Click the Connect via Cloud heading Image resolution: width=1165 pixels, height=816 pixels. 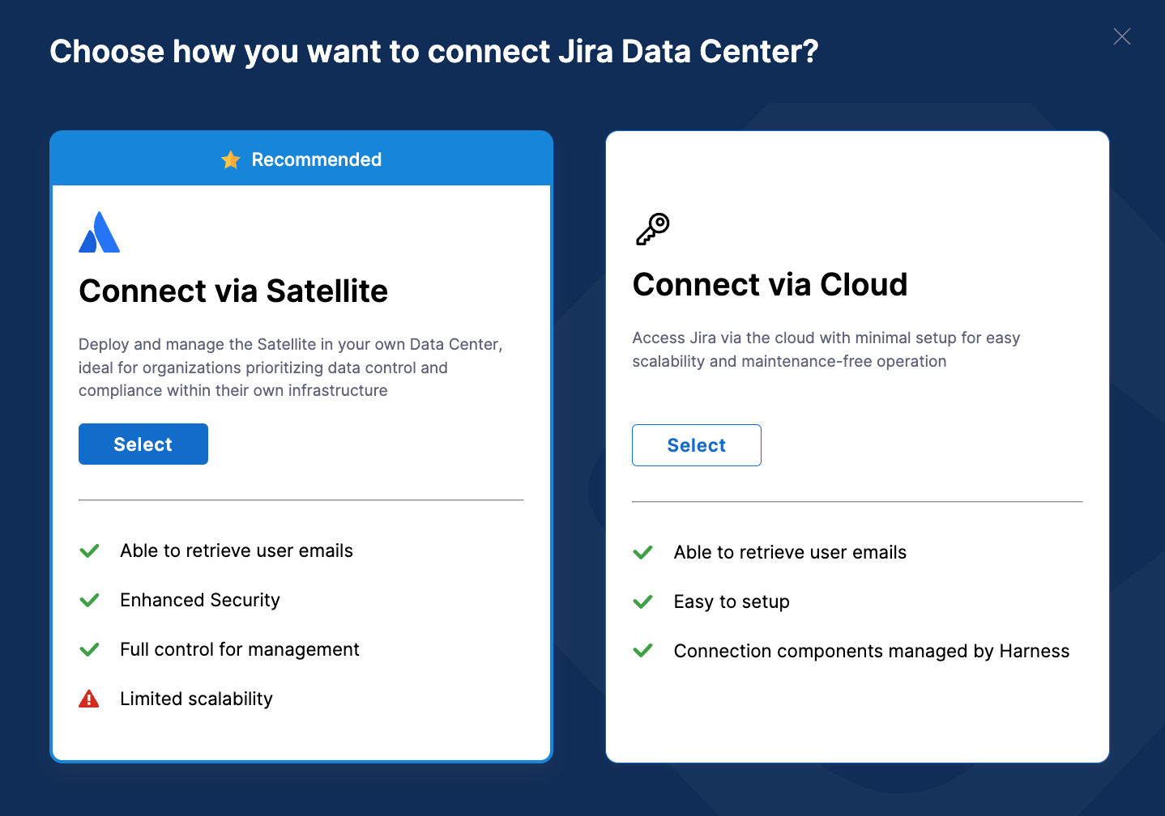(770, 285)
